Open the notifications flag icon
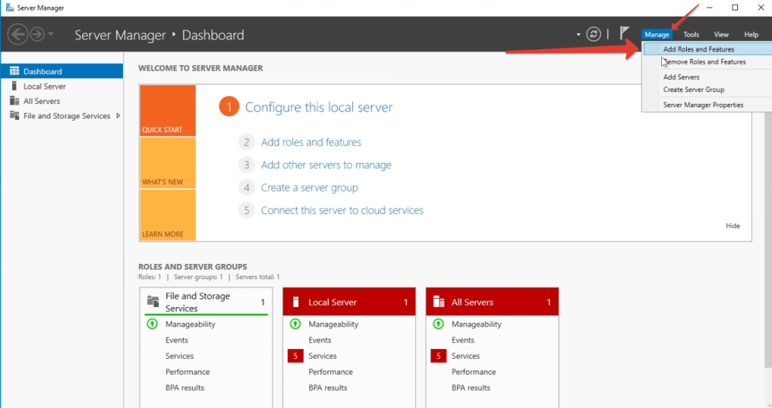The image size is (772, 408). [x=624, y=33]
